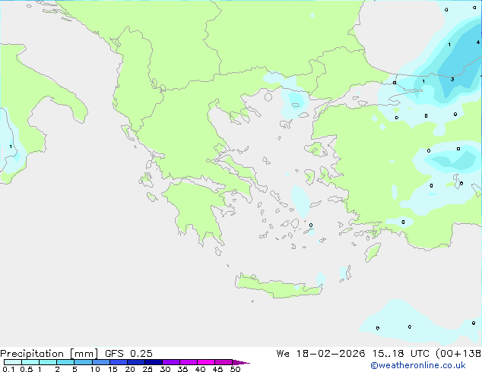
Task: Click the 'GFS 0.25' model label
Action: (x=128, y=354)
